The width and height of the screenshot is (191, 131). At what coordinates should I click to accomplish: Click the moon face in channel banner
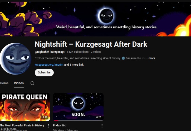click(106, 16)
